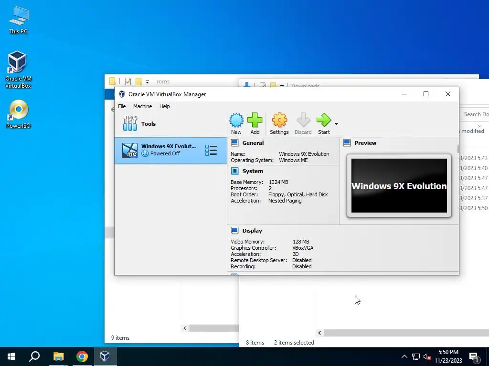The width and height of the screenshot is (489, 366).
Task: Select the Tools entry
Action: (x=170, y=123)
